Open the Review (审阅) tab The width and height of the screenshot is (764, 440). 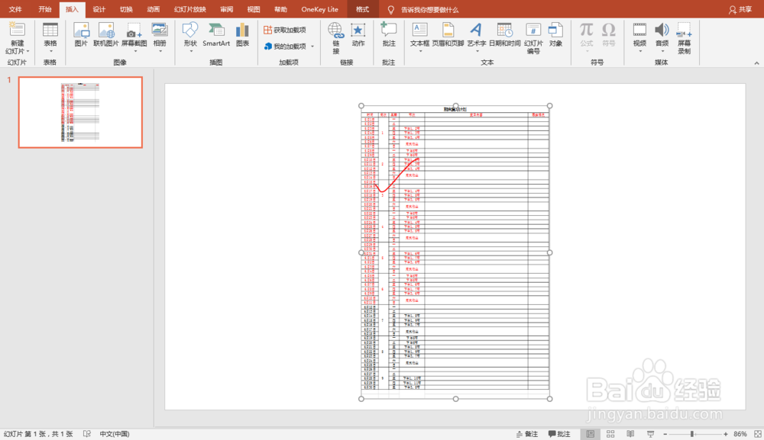click(x=226, y=9)
